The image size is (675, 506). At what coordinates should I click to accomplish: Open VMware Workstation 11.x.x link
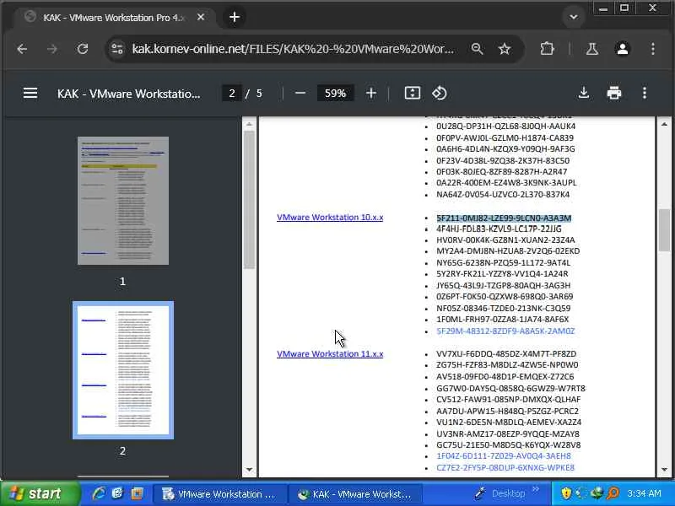[x=330, y=353]
